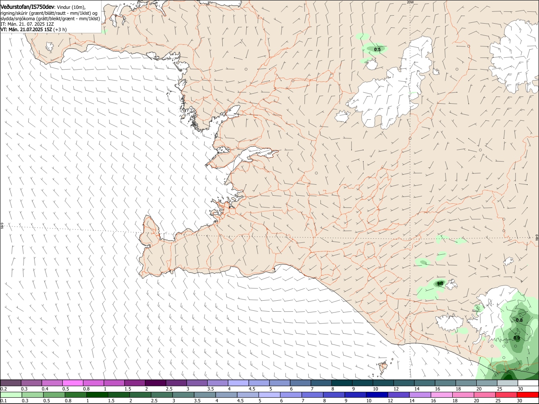This screenshot has height=404, width=539.
Task: Click the 20W longitude label
Action: (410, 2)
